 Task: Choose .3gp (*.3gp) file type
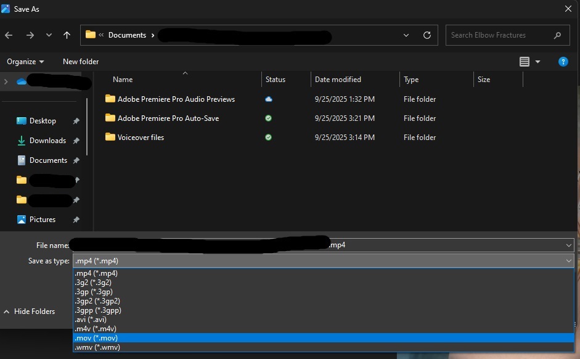[324, 292]
